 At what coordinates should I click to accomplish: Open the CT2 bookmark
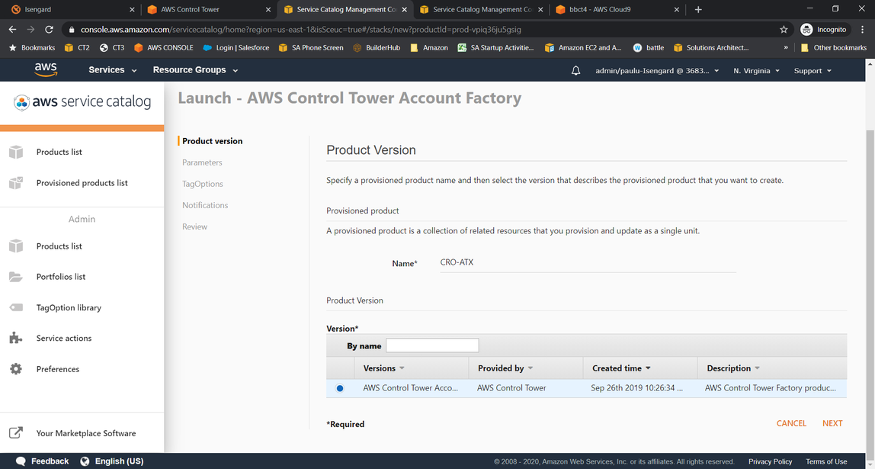(77, 48)
